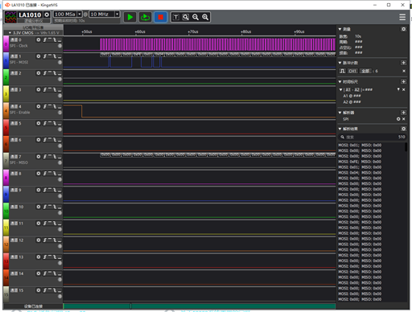Zoom in the waveform view
The image size is (412, 312).
coord(205,17)
